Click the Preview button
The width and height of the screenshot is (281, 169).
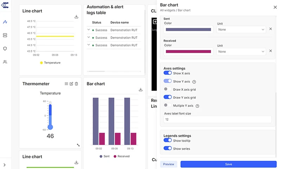click(169, 164)
